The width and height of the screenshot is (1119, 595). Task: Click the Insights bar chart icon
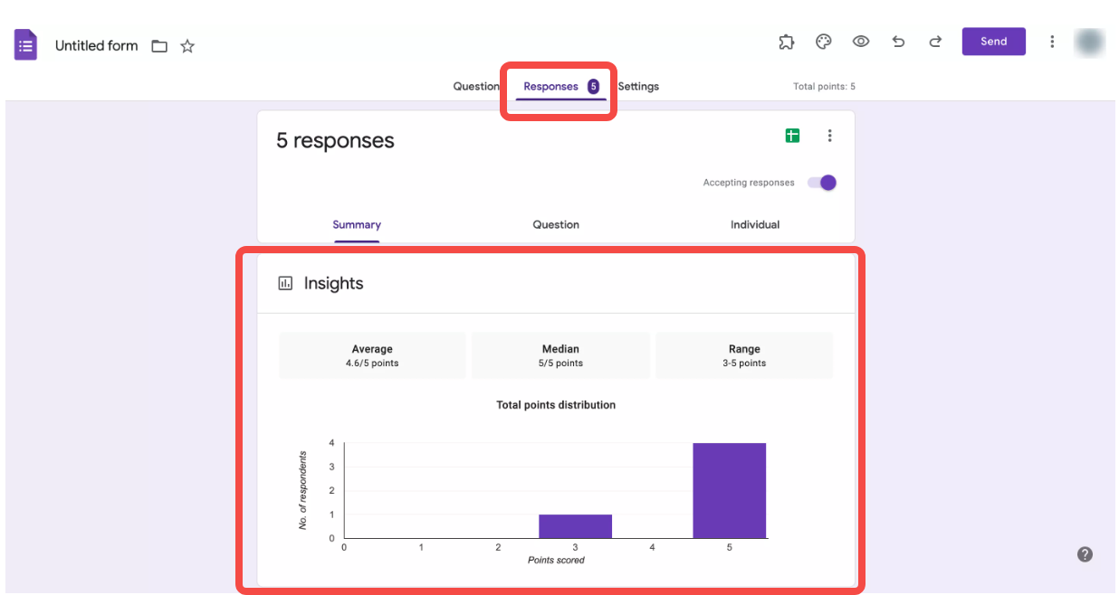coord(288,282)
